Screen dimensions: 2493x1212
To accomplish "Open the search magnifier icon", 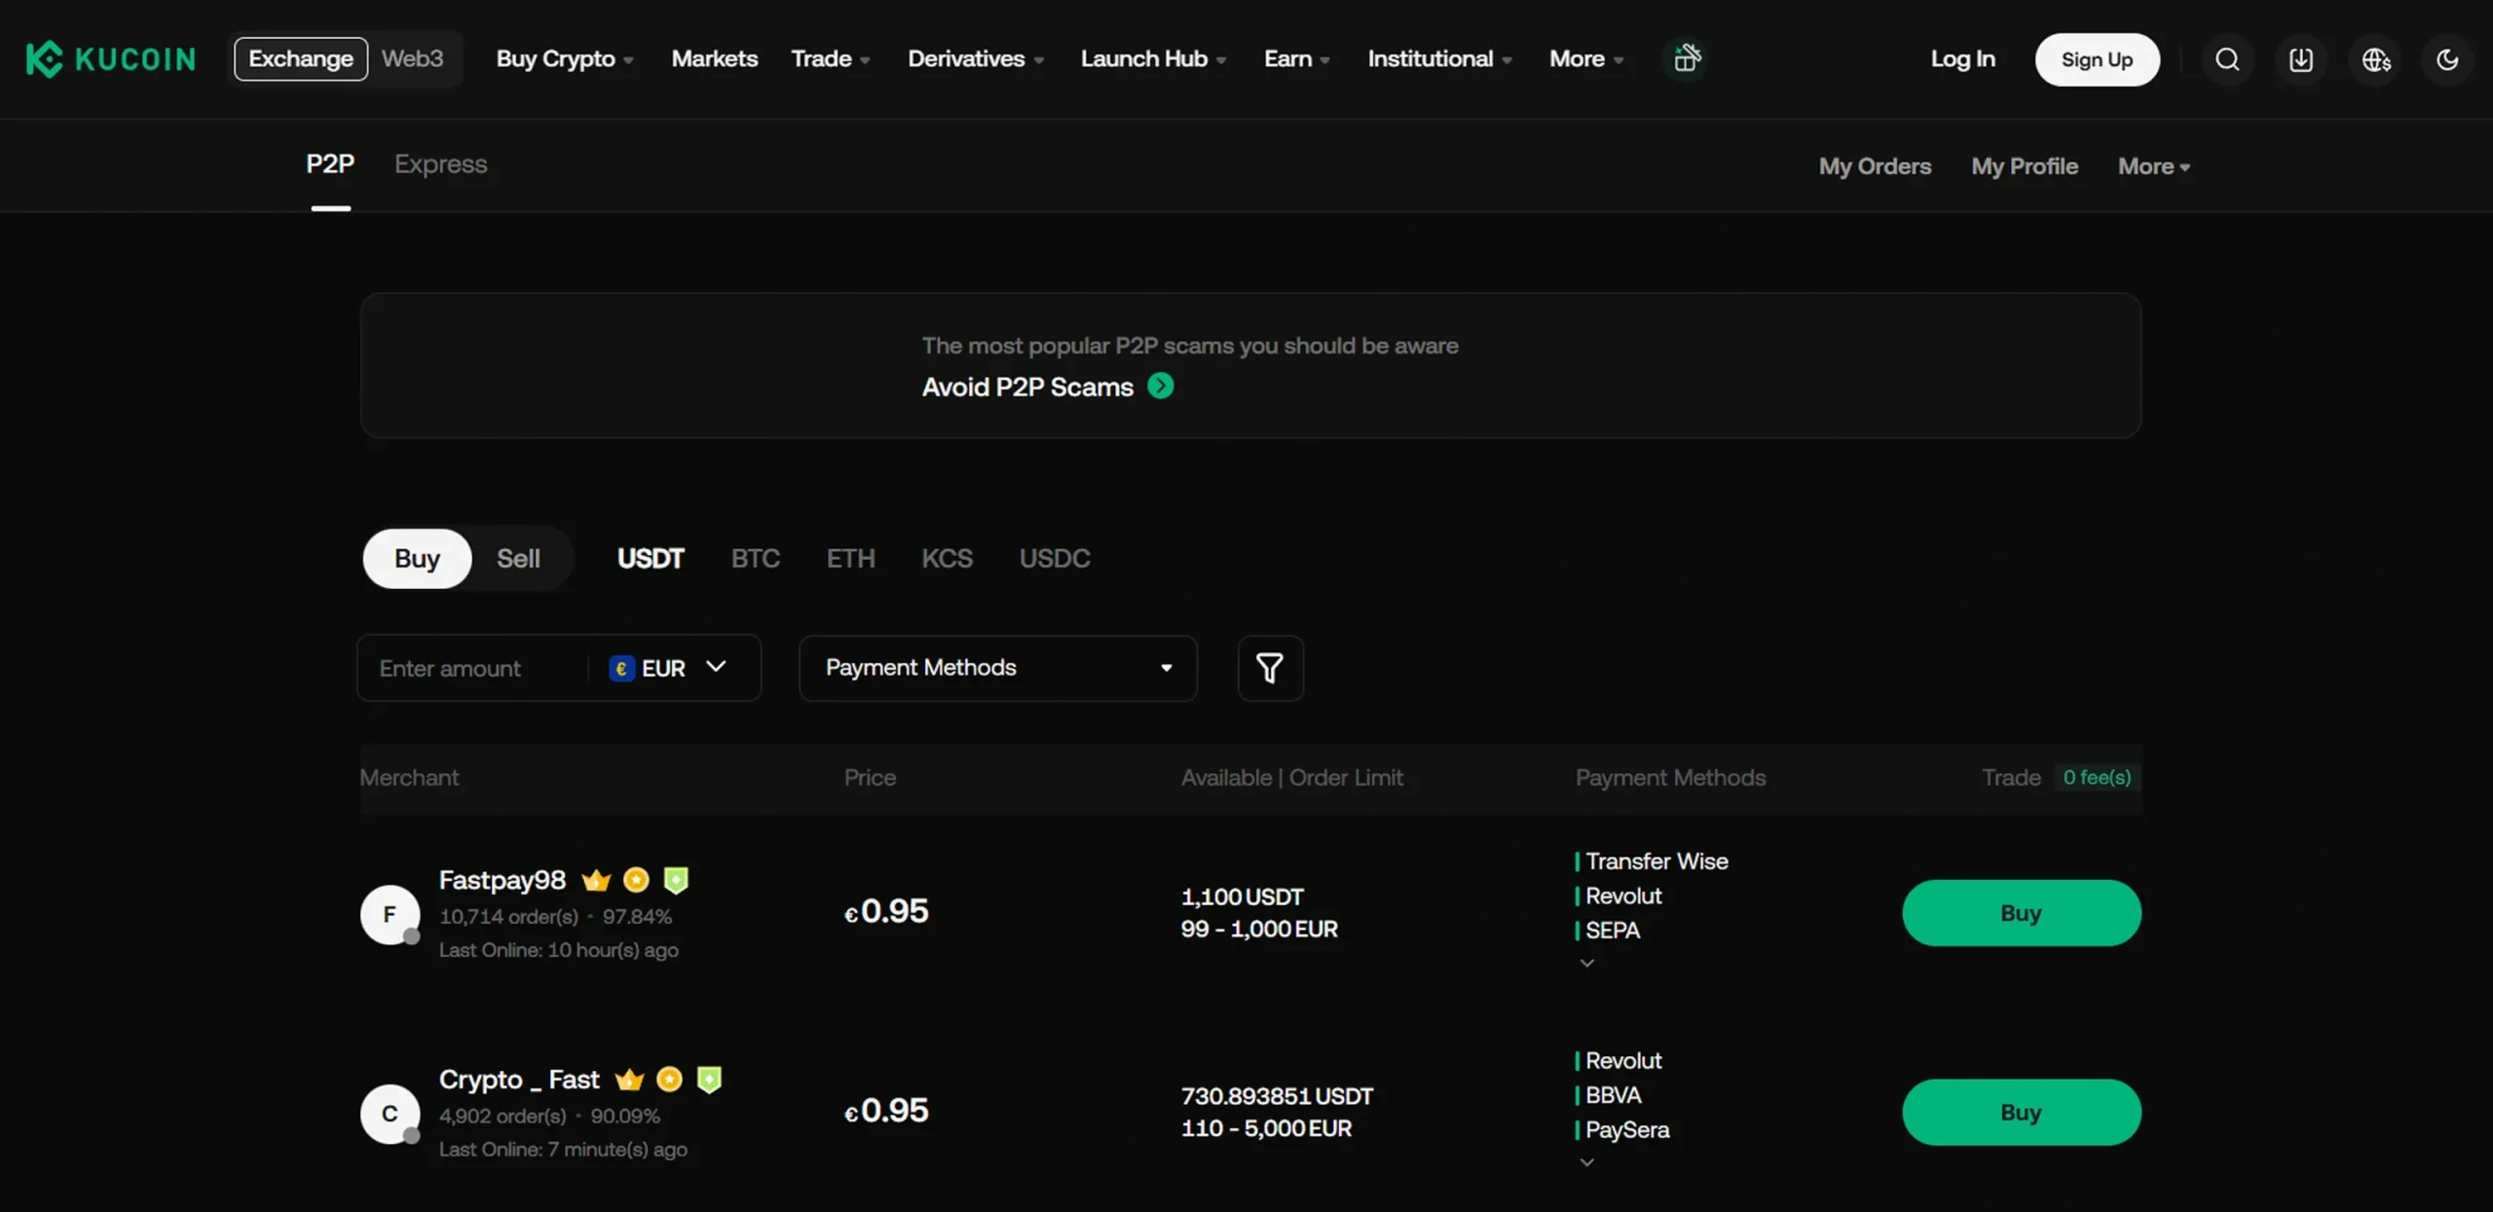I will coord(2227,59).
